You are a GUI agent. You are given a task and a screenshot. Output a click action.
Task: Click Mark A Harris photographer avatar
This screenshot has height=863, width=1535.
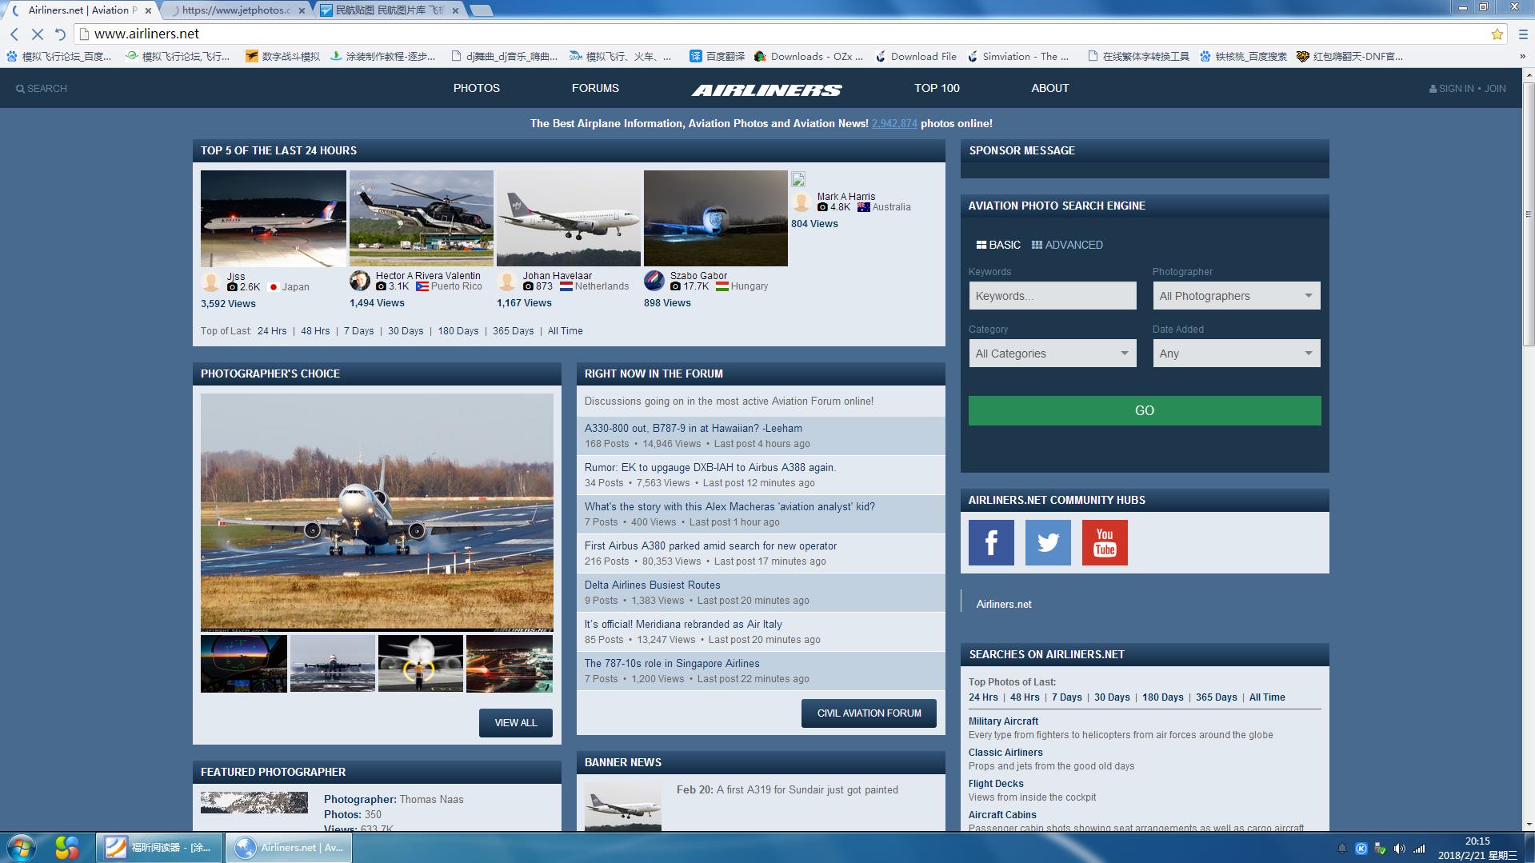801,202
